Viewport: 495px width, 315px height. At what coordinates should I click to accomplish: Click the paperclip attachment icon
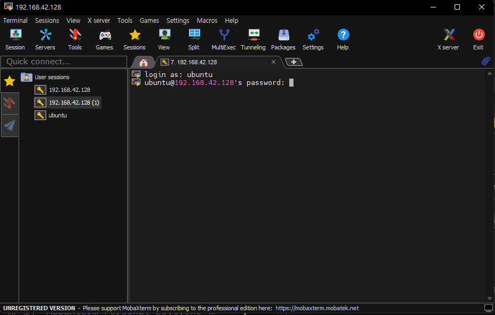(x=485, y=61)
